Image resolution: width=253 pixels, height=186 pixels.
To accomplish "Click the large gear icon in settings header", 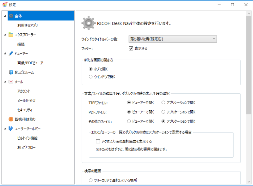I will pos(89,23).
